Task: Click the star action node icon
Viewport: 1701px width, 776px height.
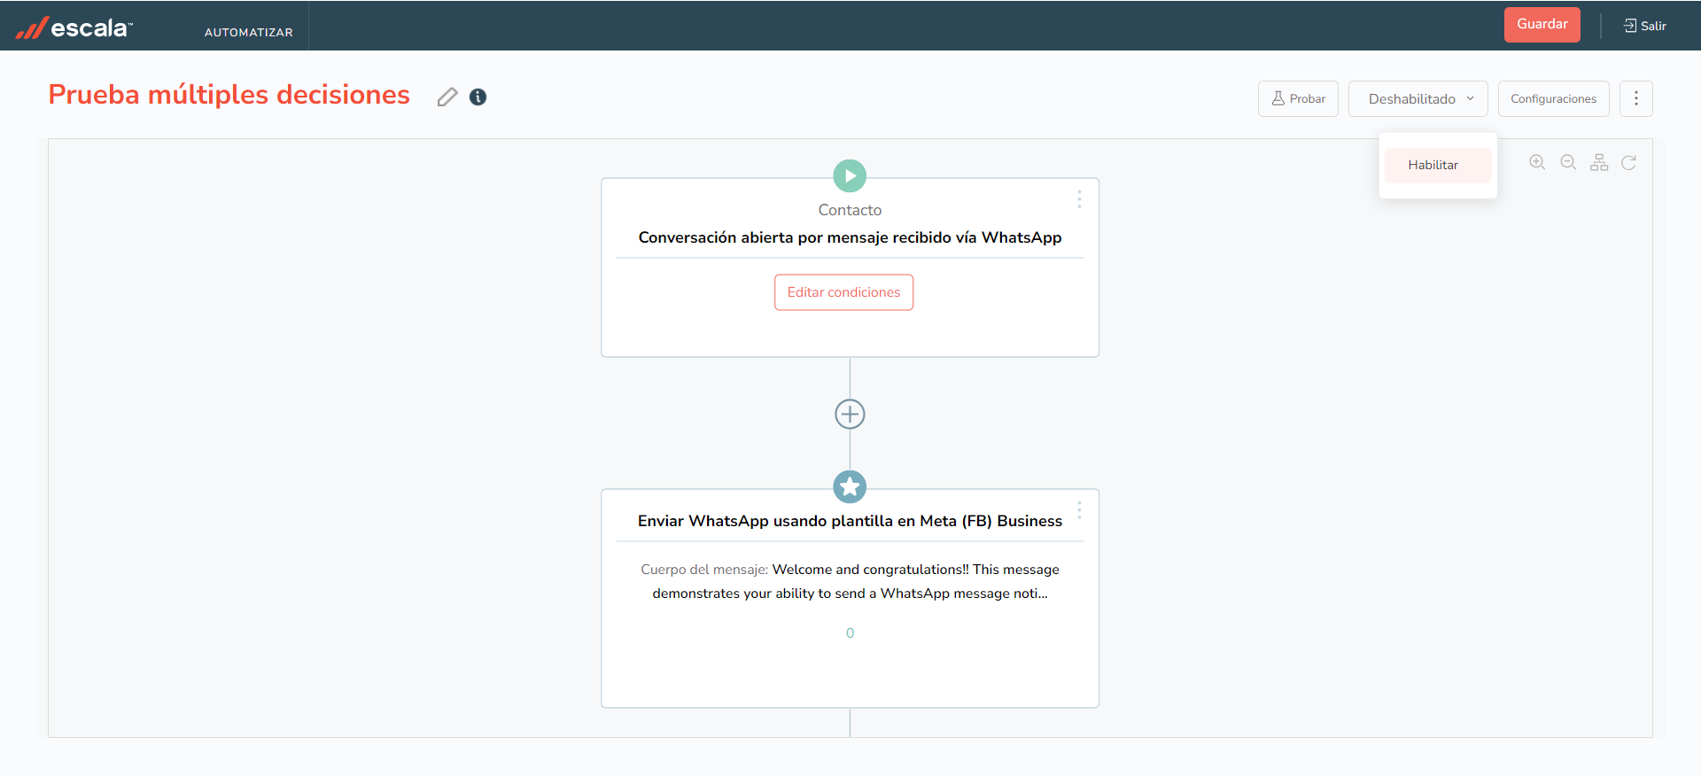Action: pos(850,486)
